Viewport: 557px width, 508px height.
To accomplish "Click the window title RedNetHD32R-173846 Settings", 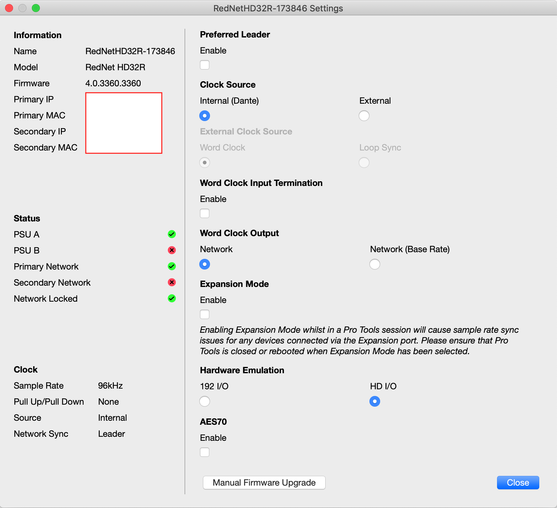I will click(278, 8).
